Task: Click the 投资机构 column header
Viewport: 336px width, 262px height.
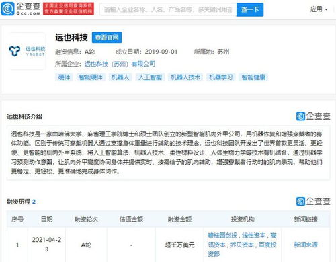Action: coord(243,219)
